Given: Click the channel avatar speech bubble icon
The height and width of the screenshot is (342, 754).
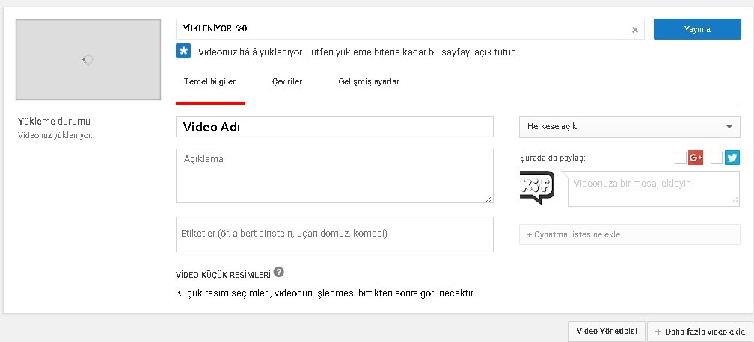Looking at the screenshot, I should tap(537, 188).
